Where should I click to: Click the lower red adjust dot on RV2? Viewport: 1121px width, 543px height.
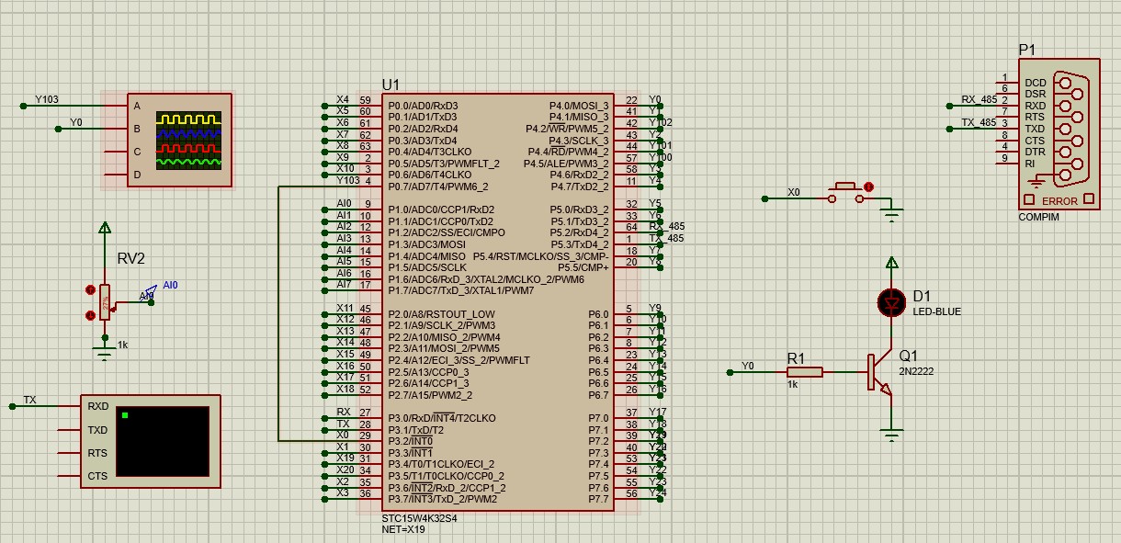[90, 315]
